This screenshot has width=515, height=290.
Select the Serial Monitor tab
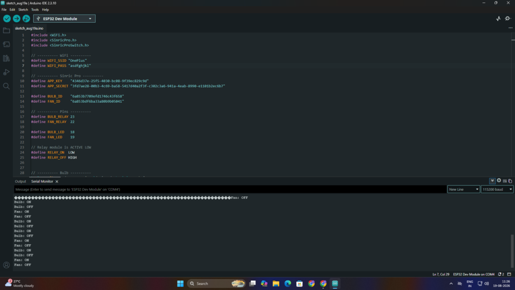point(42,181)
